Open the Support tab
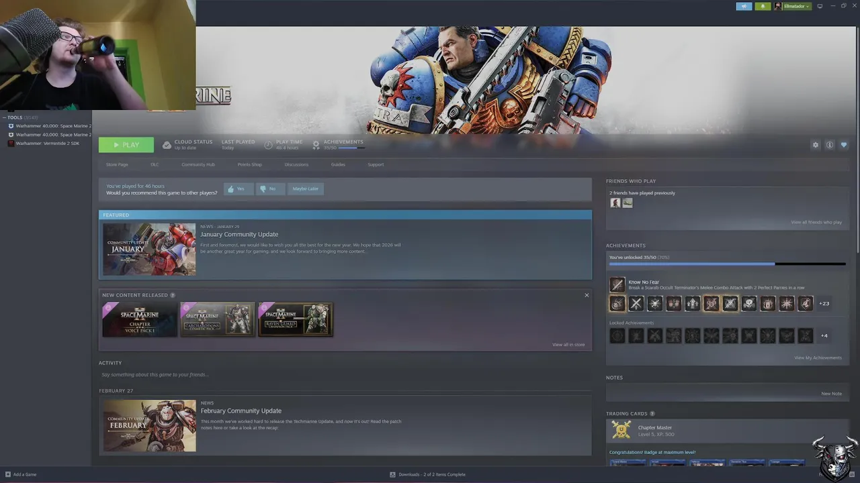The image size is (860, 483). 376,164
